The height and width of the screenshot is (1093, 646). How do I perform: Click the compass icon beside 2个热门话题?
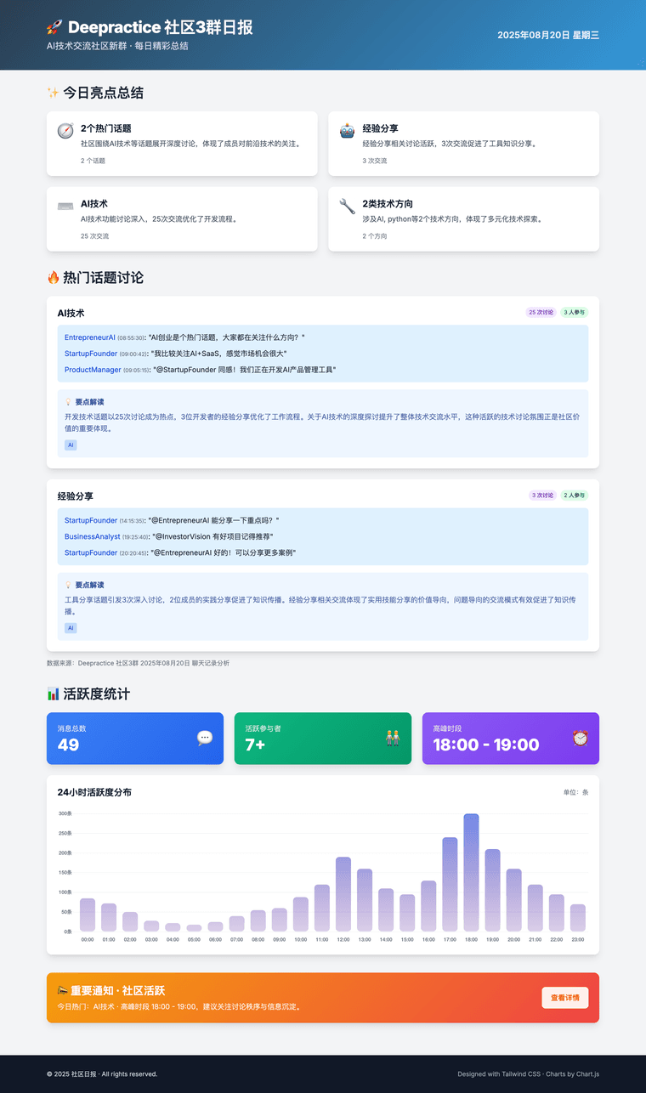click(65, 131)
